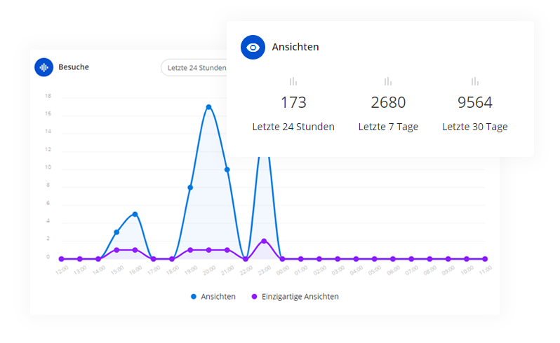Click the blue data point at 19:00
This screenshot has width=560, height=343.
pyautogui.click(x=190, y=188)
